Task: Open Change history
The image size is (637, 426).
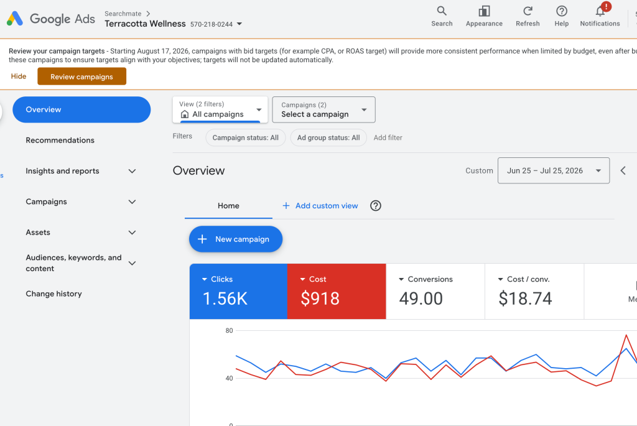Action: pyautogui.click(x=53, y=294)
